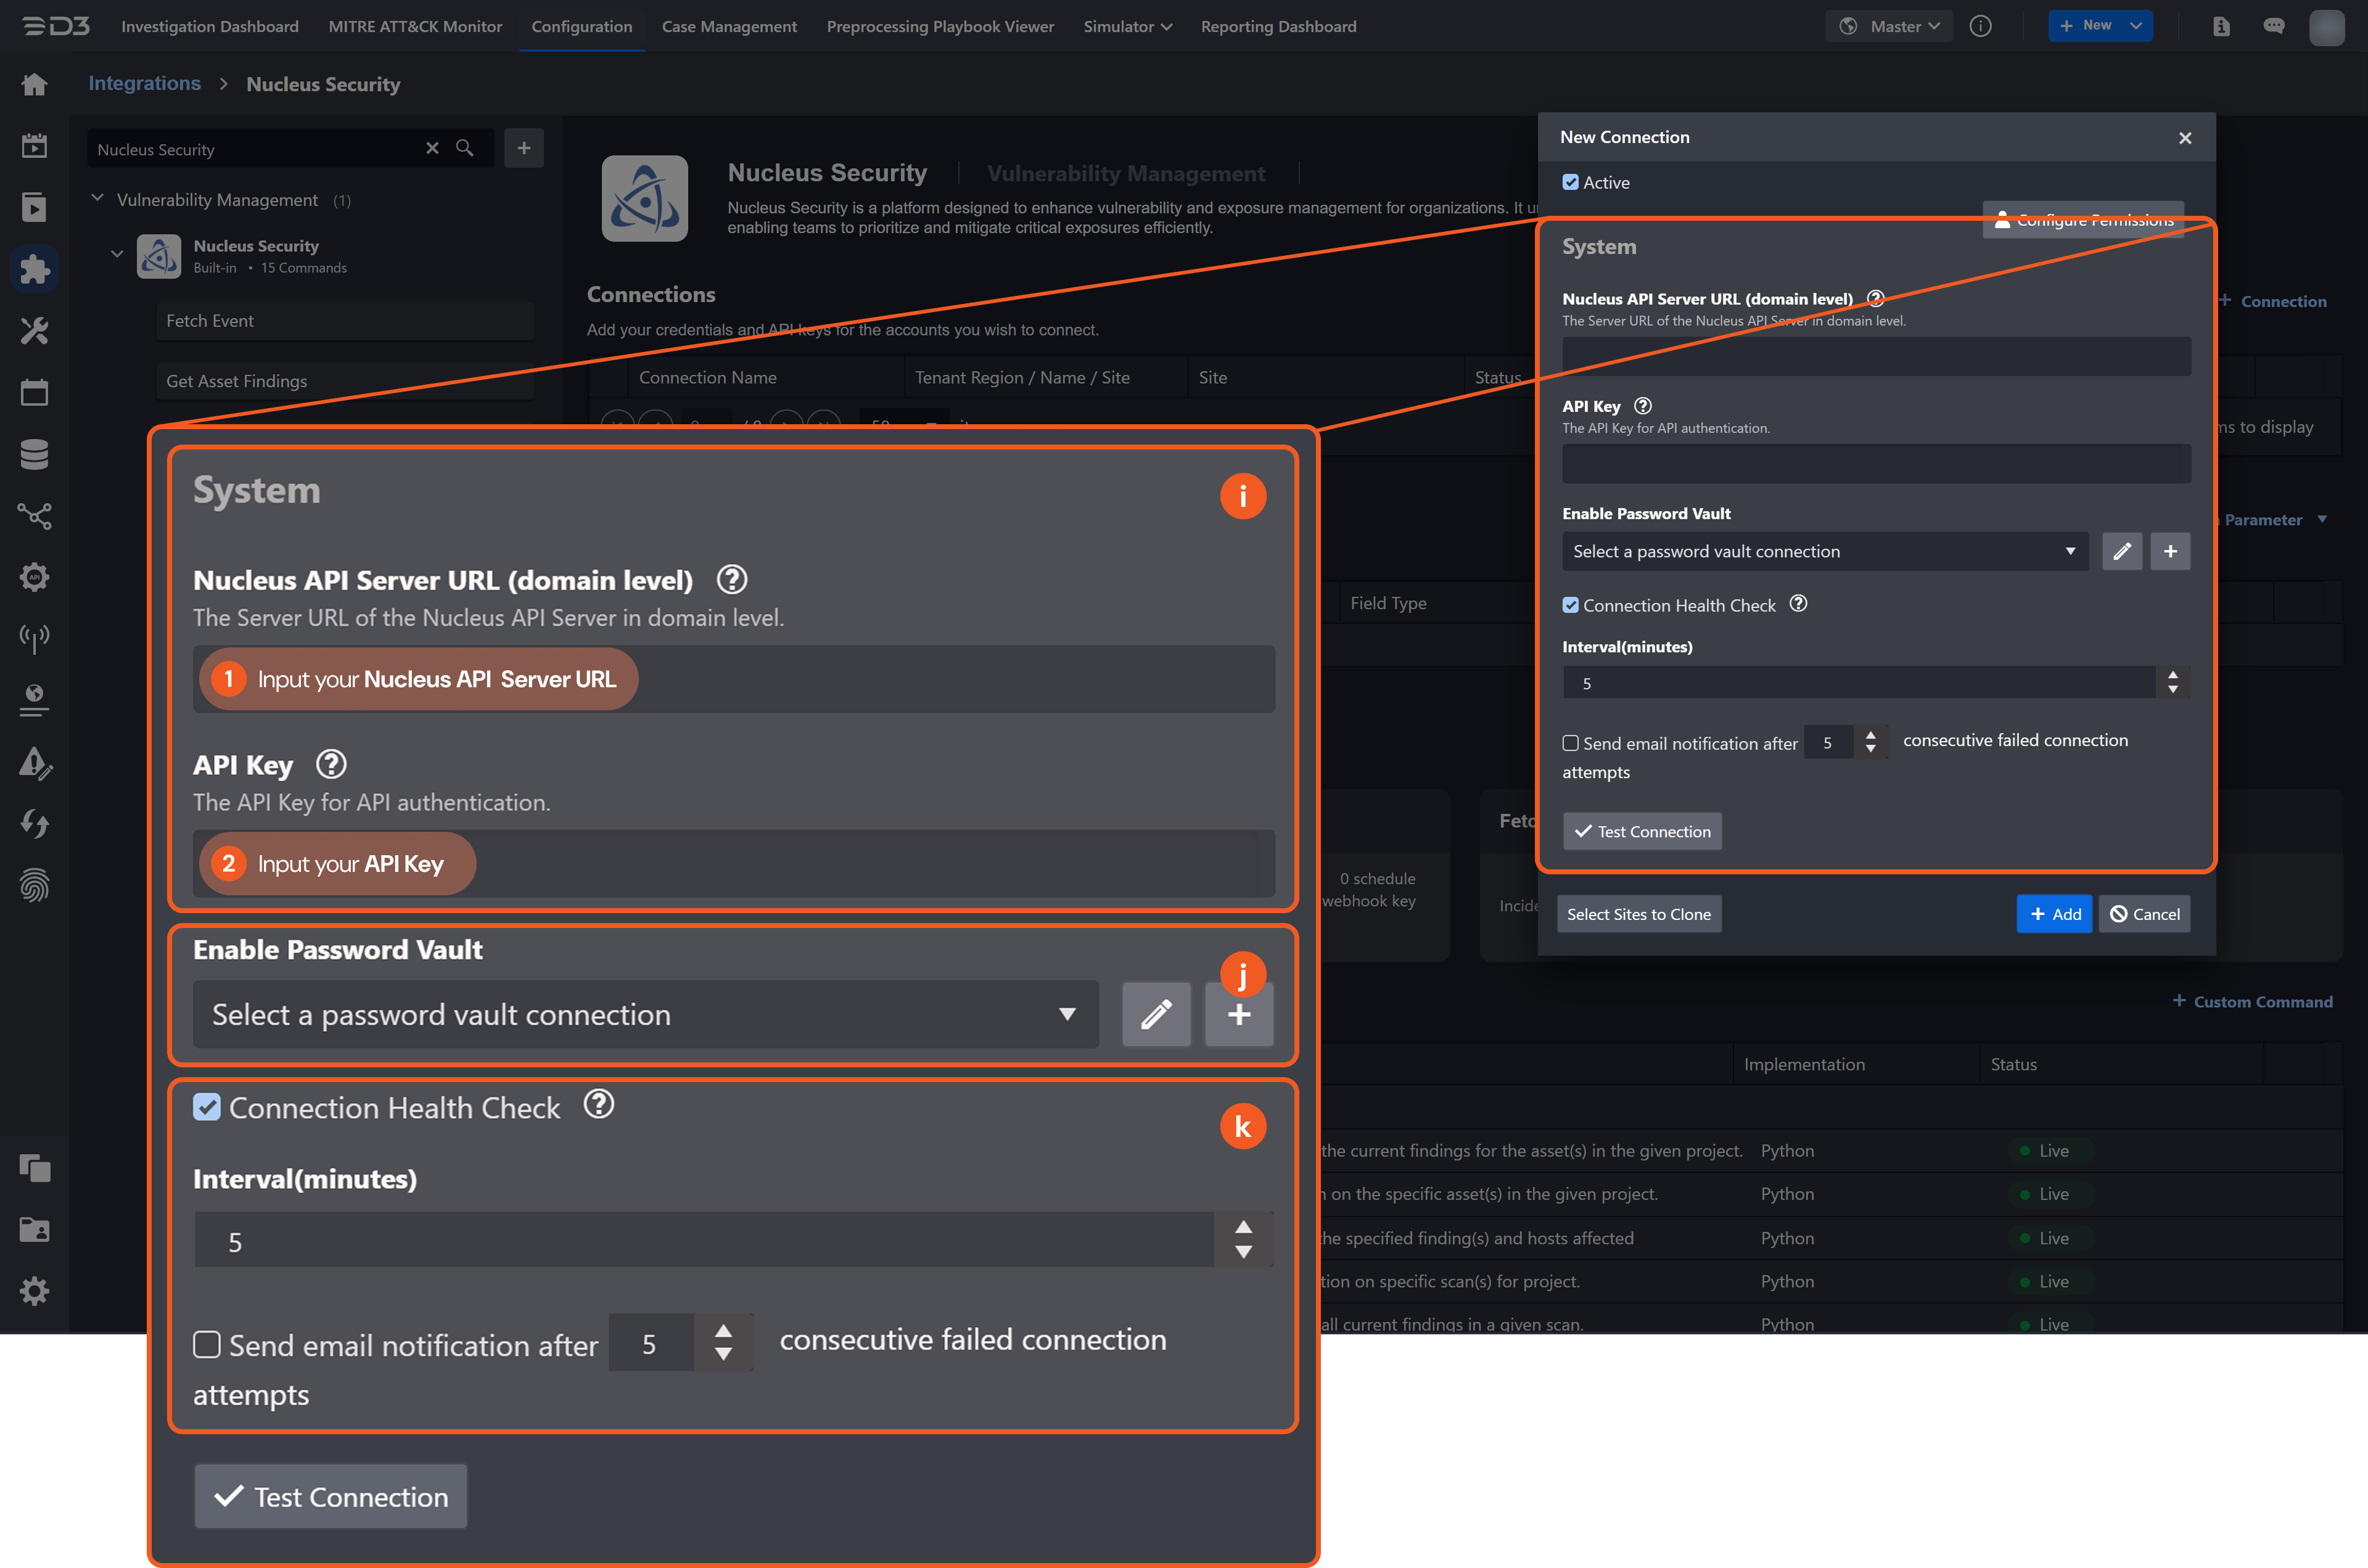Click the plus icon next to password vault
Viewport: 2368px width, 1568px height.
tap(2170, 551)
